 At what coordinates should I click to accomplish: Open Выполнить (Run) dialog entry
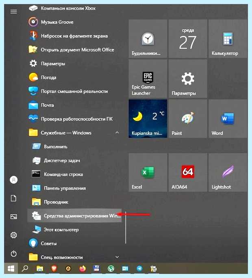[x=74, y=146]
